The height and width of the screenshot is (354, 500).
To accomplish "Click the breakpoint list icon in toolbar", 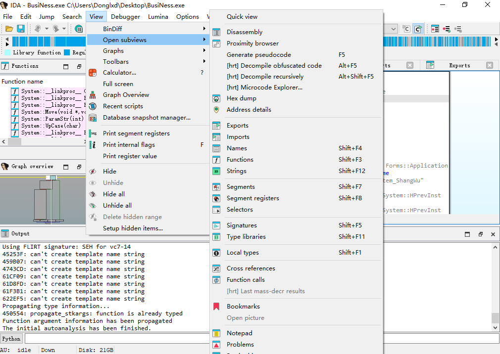I will click(x=436, y=29).
